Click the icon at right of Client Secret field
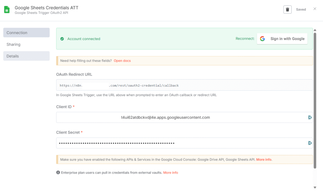 (x=310, y=143)
